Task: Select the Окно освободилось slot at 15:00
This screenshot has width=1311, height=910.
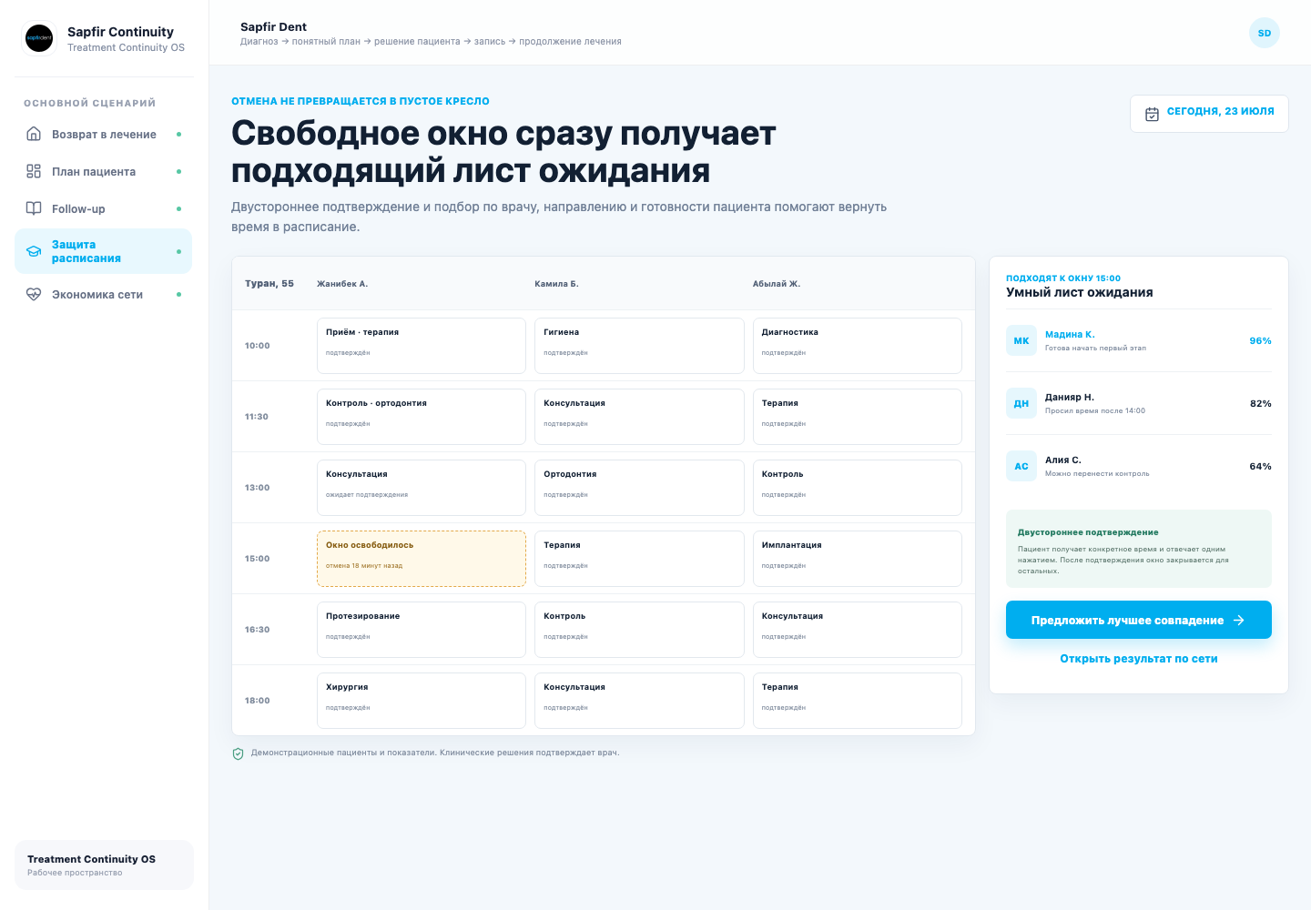Action: point(422,559)
